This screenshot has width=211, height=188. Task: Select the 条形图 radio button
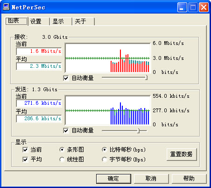tap(62, 150)
